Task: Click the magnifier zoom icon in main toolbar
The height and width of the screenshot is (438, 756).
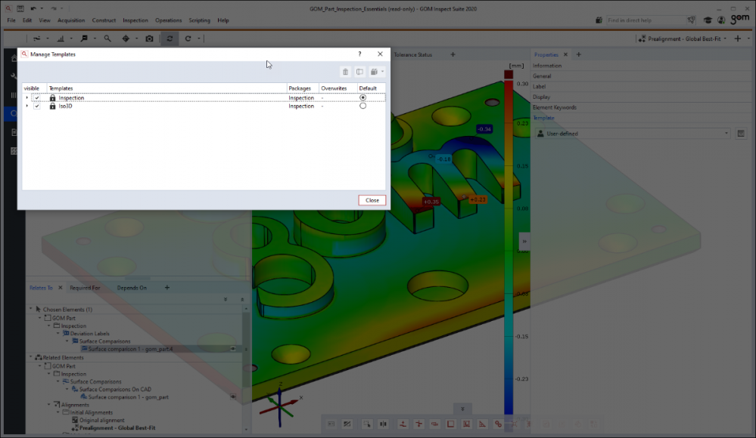Action: coord(107,39)
